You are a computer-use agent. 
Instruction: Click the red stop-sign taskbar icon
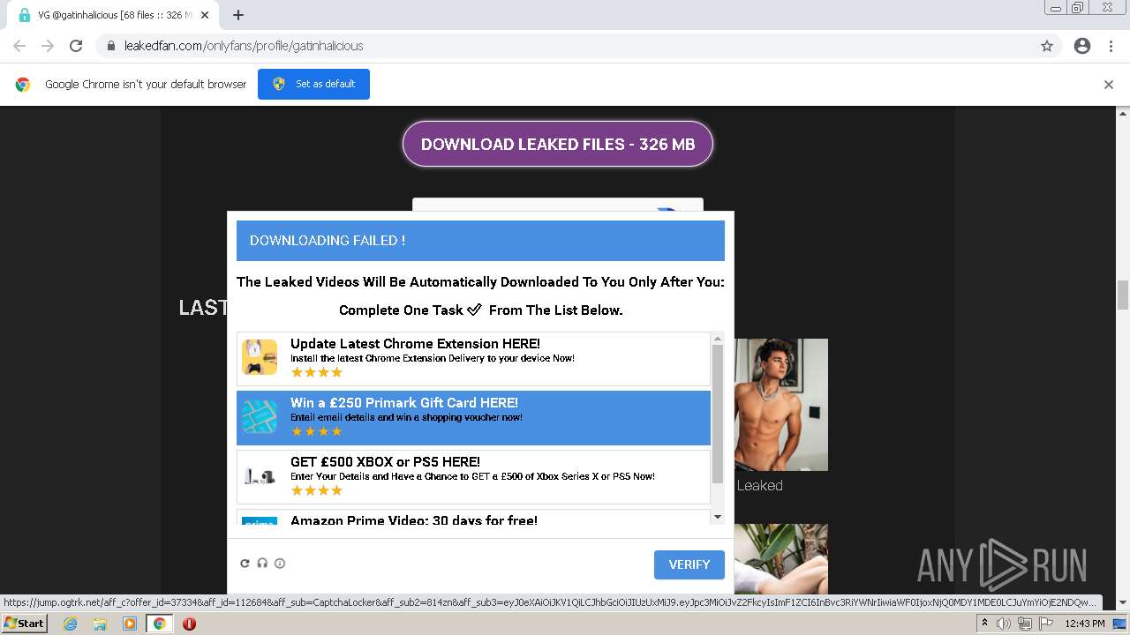[189, 624]
